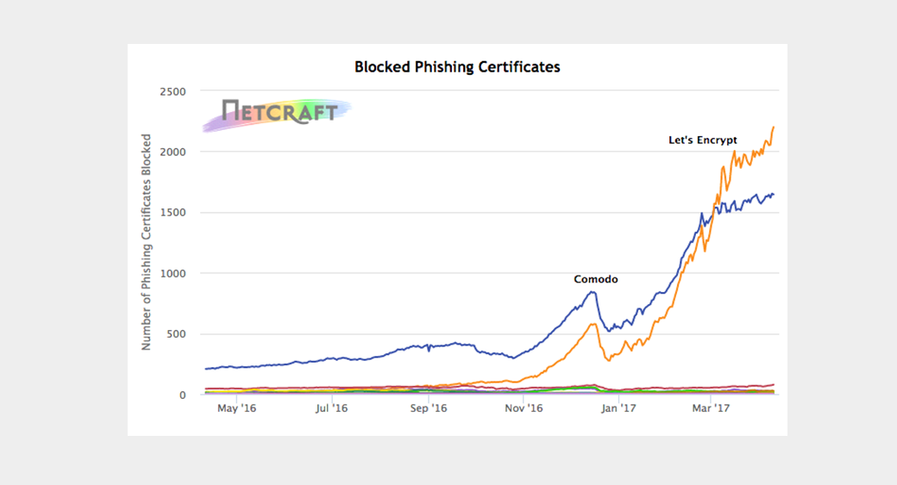Click the 'Blocked Phishing Certificates' chart title
This screenshot has height=485, width=897.
coord(457,66)
